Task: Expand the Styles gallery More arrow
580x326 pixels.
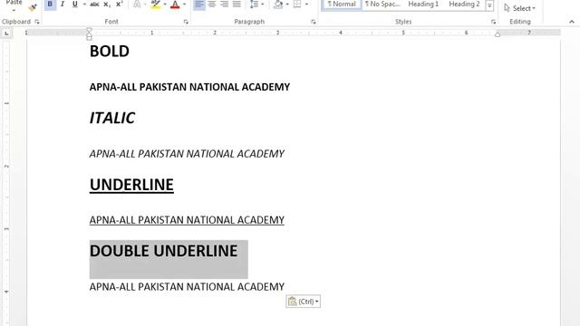Action: click(x=489, y=5)
